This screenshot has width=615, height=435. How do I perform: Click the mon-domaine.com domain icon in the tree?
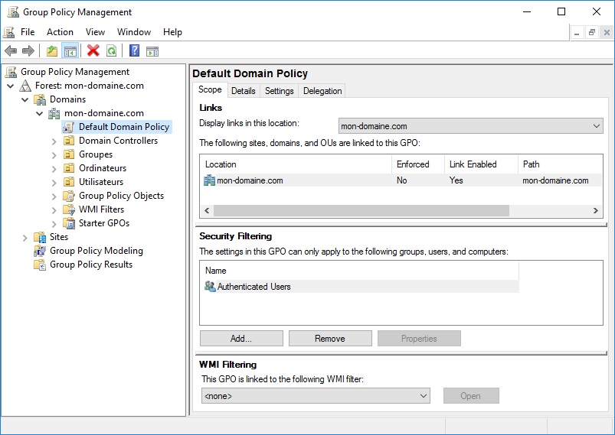coord(54,113)
